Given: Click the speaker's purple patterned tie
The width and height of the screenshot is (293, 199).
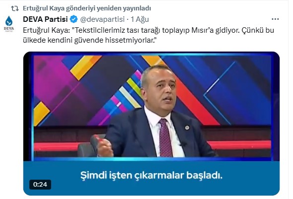Looking at the screenshot, I should coord(165,138).
